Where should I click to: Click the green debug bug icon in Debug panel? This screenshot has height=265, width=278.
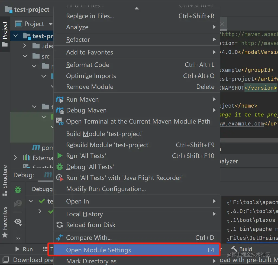pyautogui.click(x=18, y=190)
